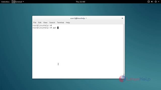The image size is (161, 90).
Task: Open the Search menu
Action: click(52, 22)
